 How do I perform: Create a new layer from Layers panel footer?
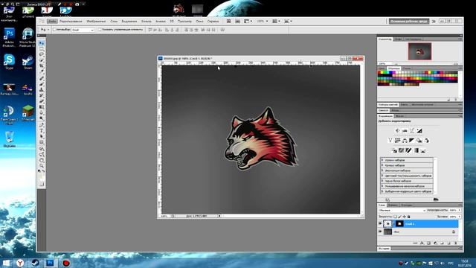pos(448,243)
